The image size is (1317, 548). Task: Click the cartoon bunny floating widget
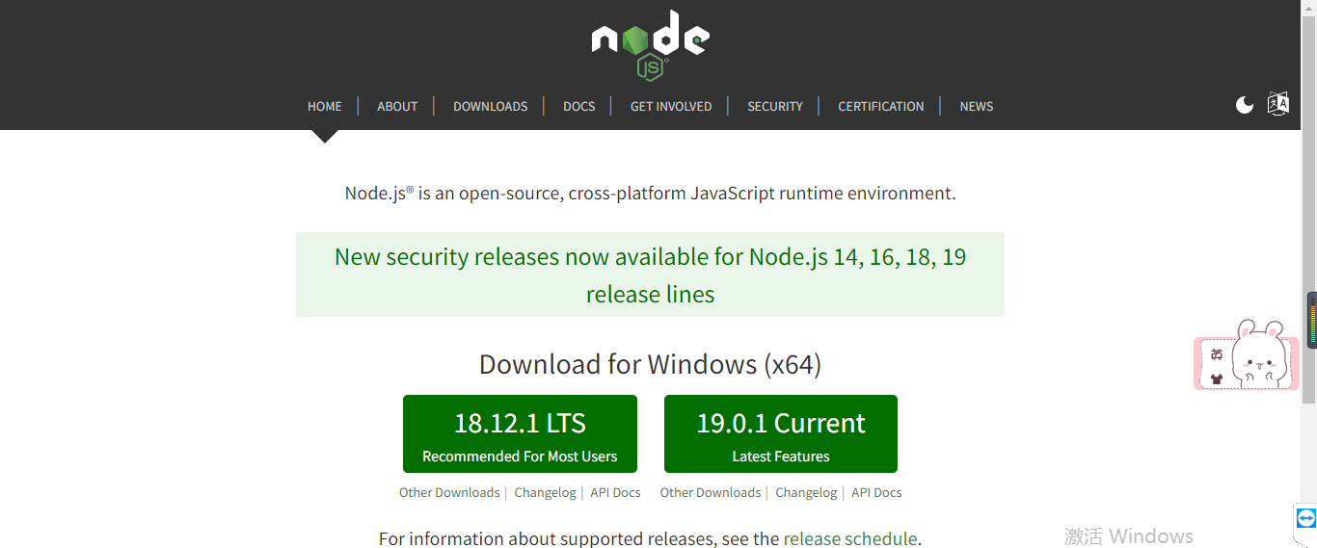(1247, 355)
